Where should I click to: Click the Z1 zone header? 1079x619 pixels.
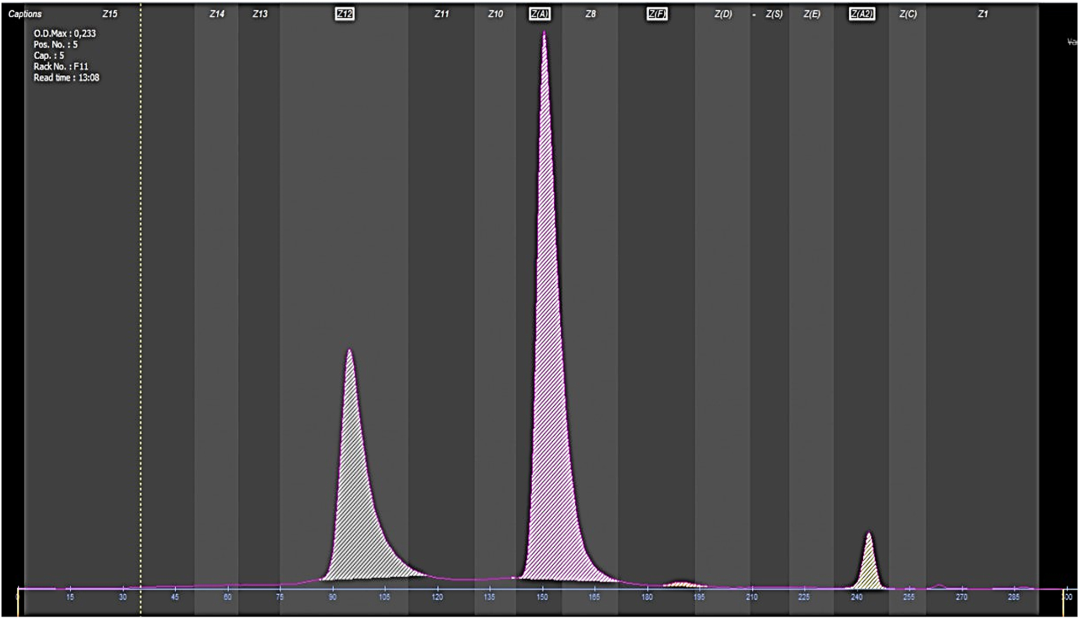point(982,14)
